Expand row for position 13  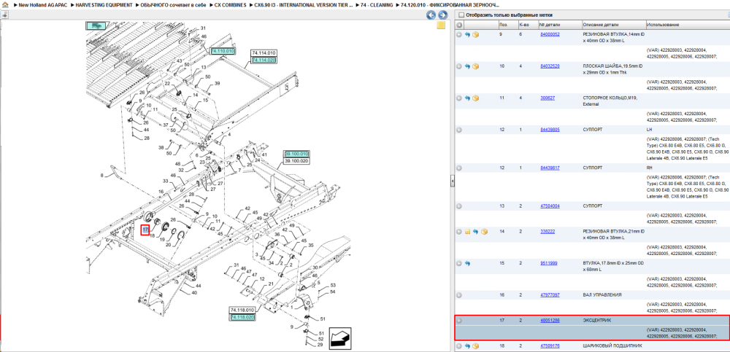[459, 206]
